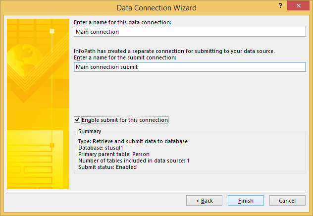Click the Summary group heading
The height and width of the screenshot is (216, 313).
pyautogui.click(x=90, y=132)
